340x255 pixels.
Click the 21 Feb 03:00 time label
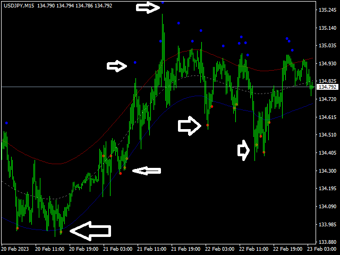118,249
